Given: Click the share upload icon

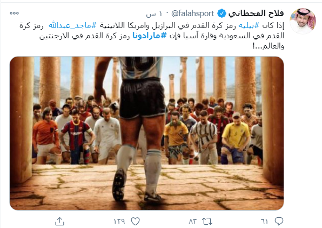Looking at the screenshot, I should tap(60, 221).
